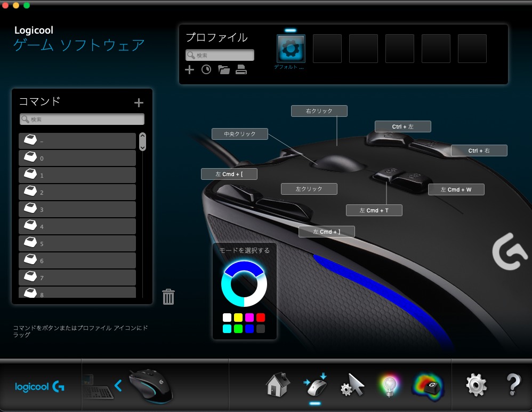
Task: Create a new profile with plus icon
Action: pyautogui.click(x=189, y=70)
